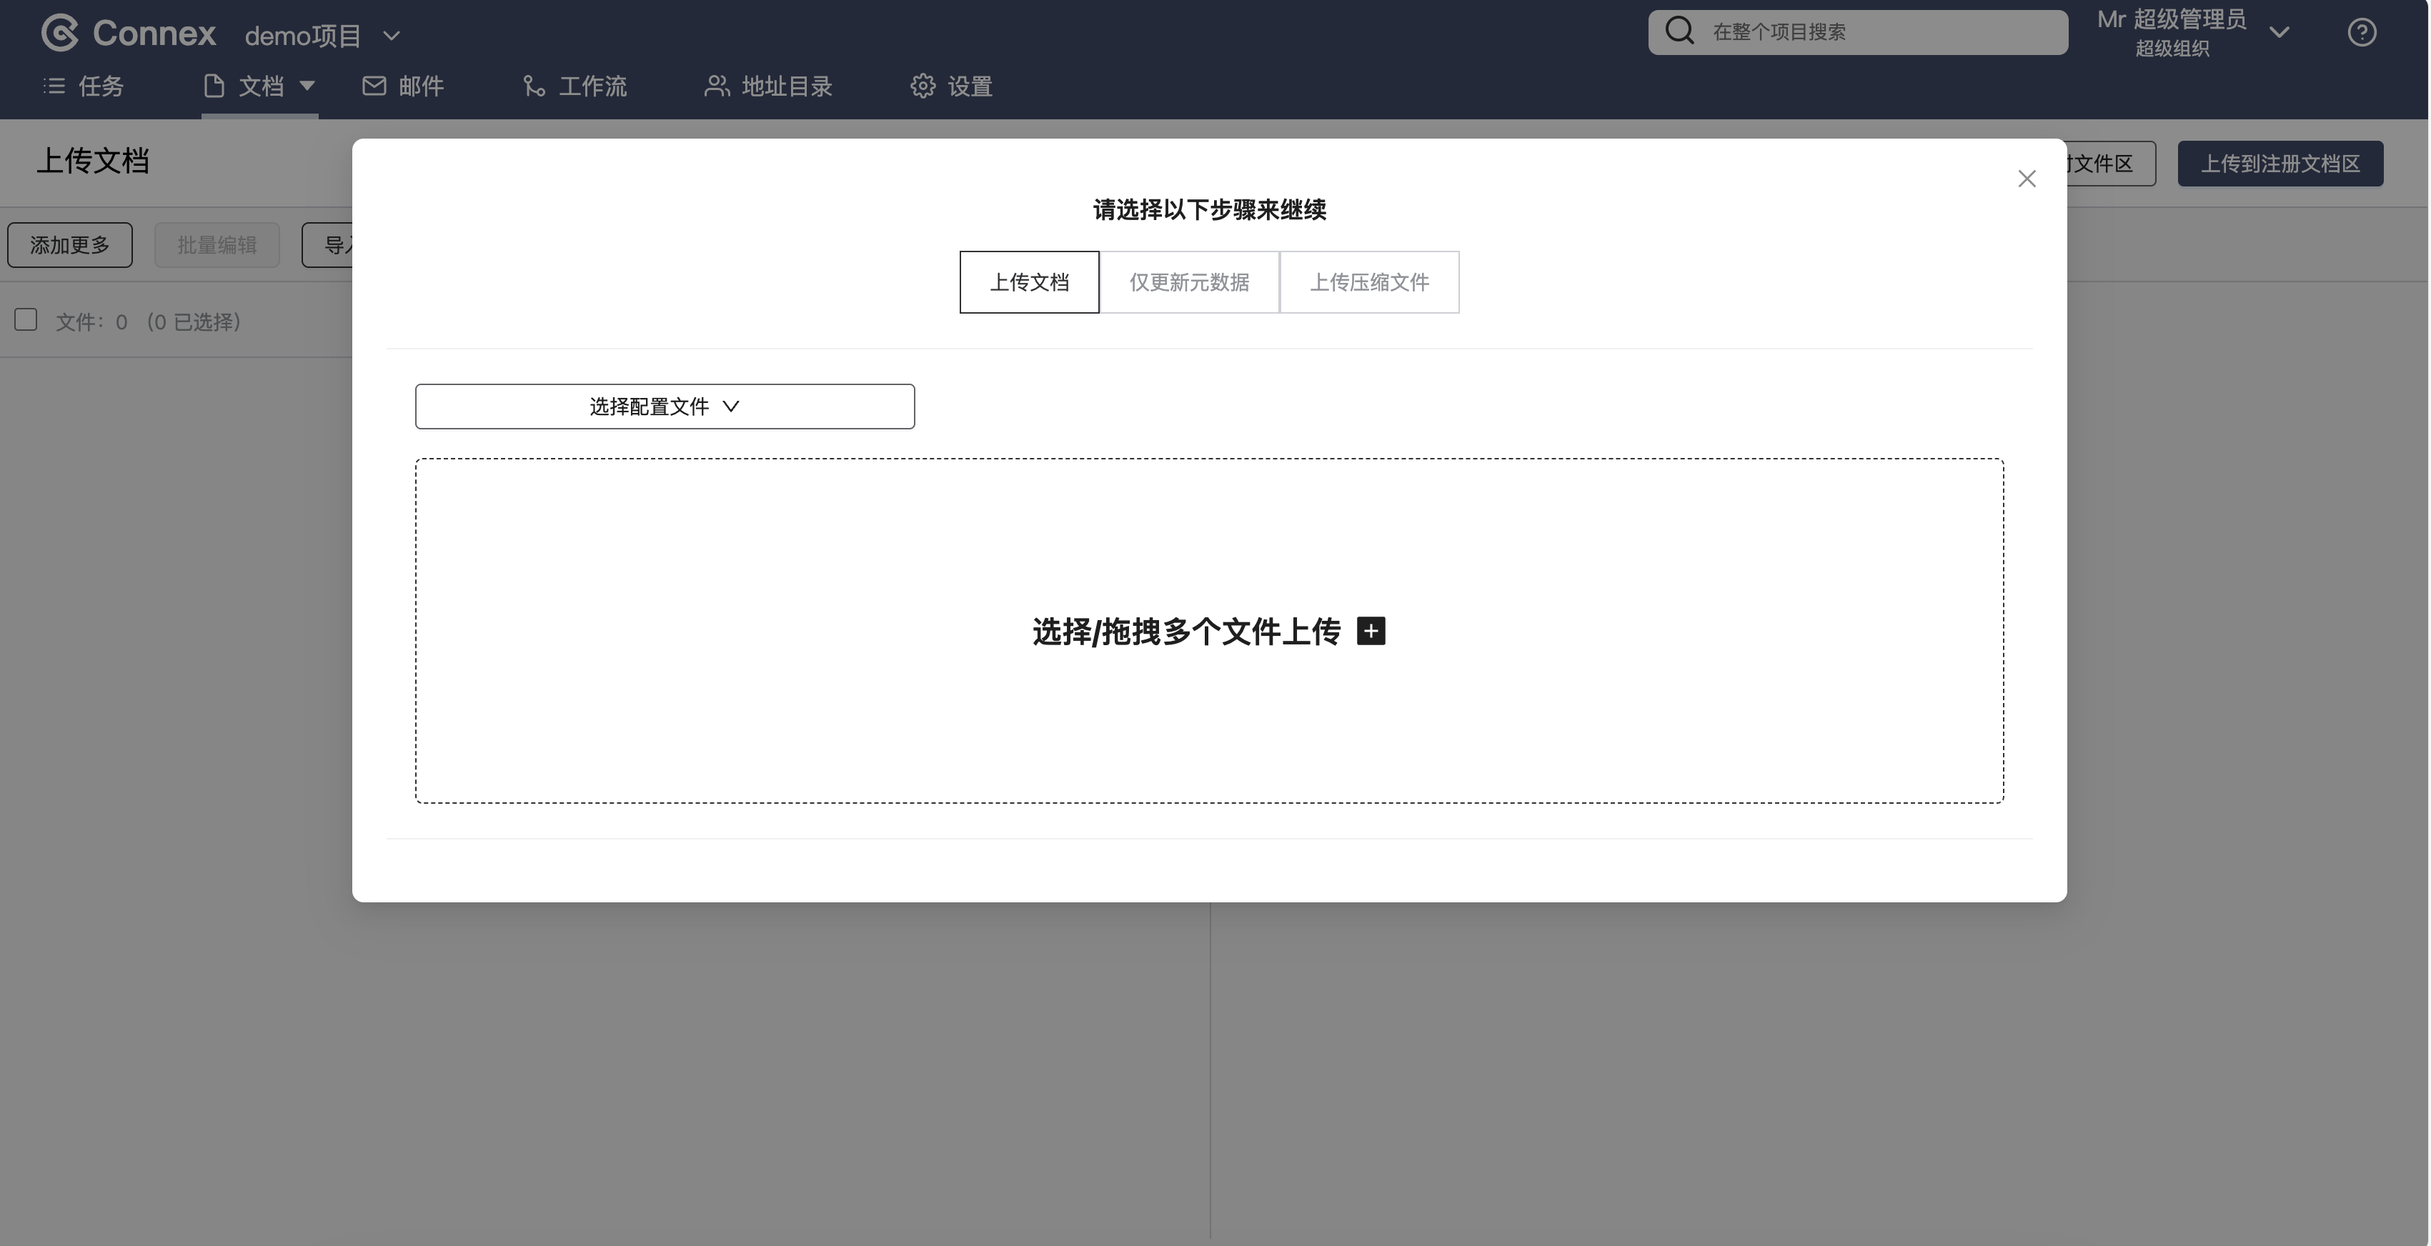Close the upload dialog with X
2431x1246 pixels.
2026,179
